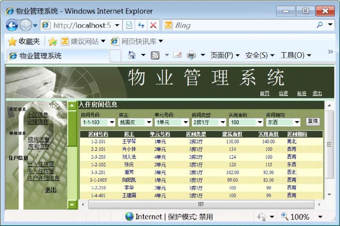Click the horizontal scrollbar right arrow

(x=320, y=204)
